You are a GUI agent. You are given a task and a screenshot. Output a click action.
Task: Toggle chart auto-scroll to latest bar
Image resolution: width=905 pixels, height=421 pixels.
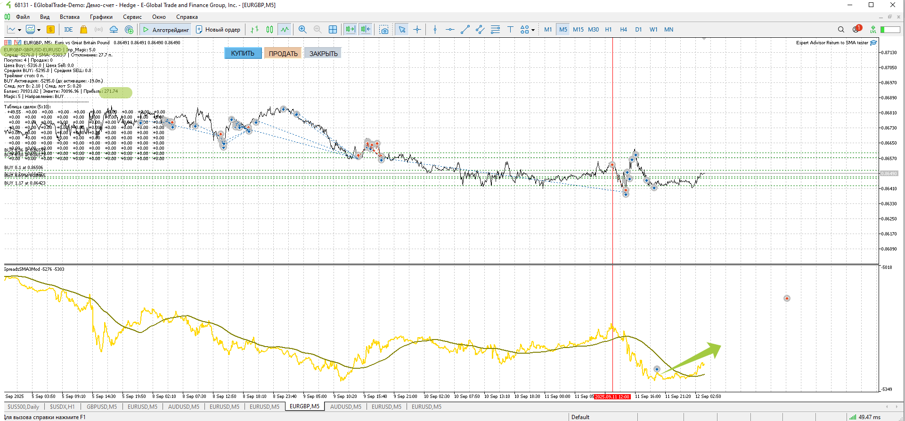350,30
